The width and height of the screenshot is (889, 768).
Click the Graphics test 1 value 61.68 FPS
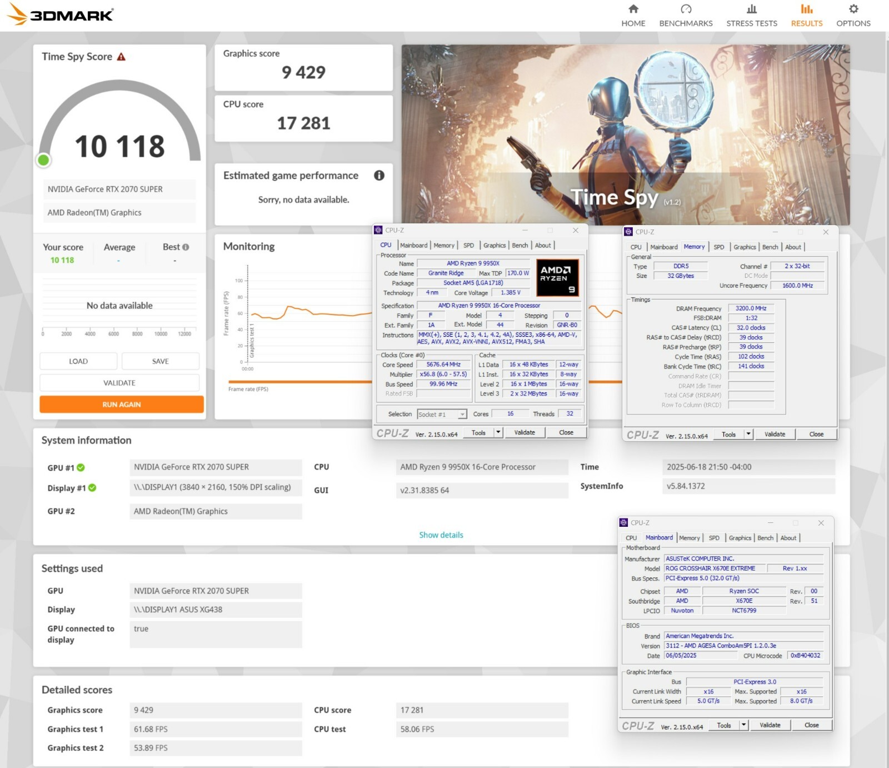(x=216, y=729)
